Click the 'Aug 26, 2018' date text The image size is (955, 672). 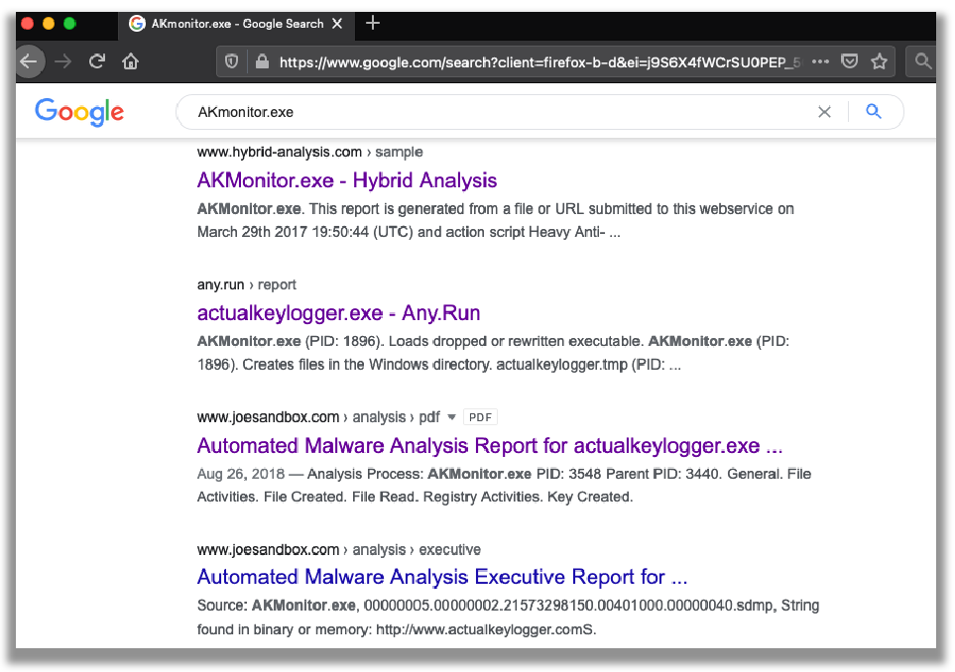coord(241,474)
